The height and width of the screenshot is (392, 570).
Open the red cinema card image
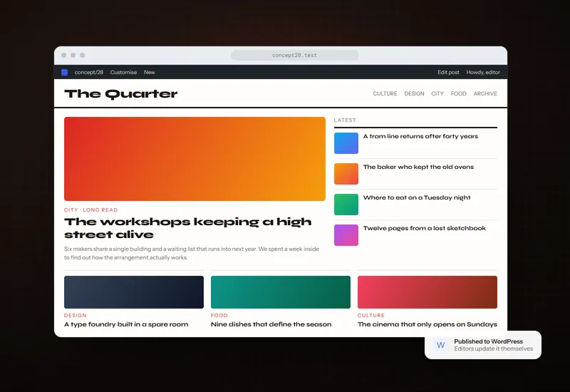click(427, 292)
